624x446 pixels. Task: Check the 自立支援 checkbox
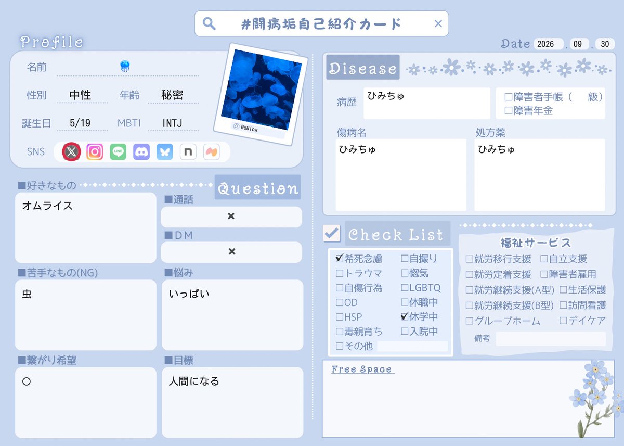544,259
